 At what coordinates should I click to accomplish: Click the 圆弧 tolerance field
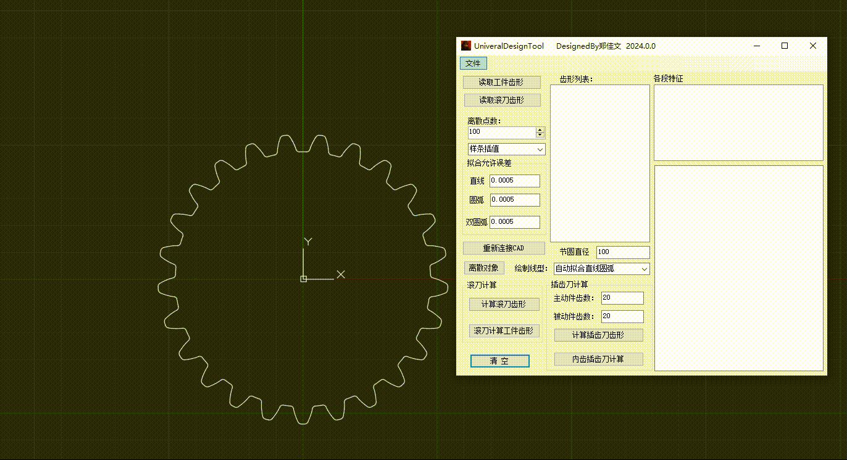(x=515, y=199)
